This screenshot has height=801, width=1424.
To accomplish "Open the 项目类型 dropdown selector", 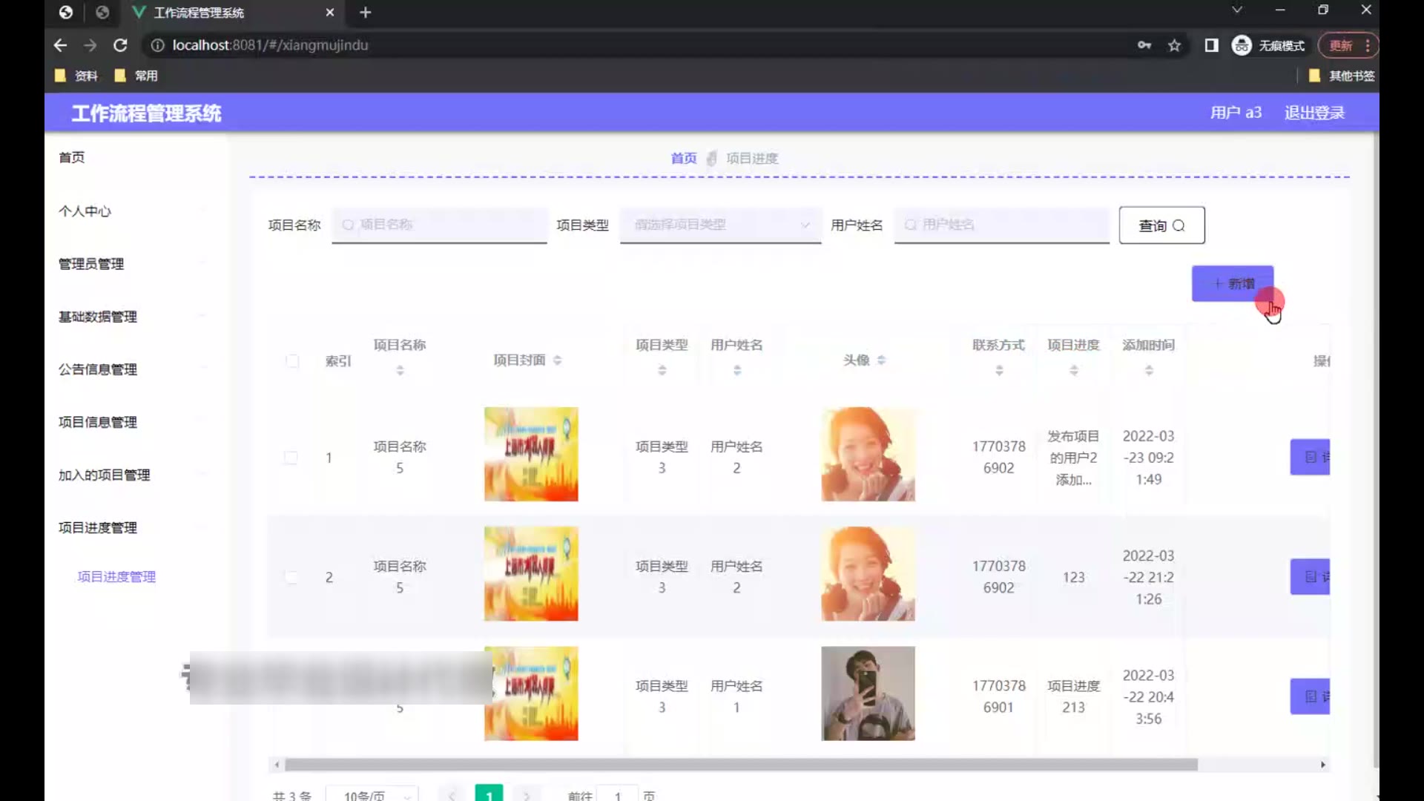I will pyautogui.click(x=720, y=225).
